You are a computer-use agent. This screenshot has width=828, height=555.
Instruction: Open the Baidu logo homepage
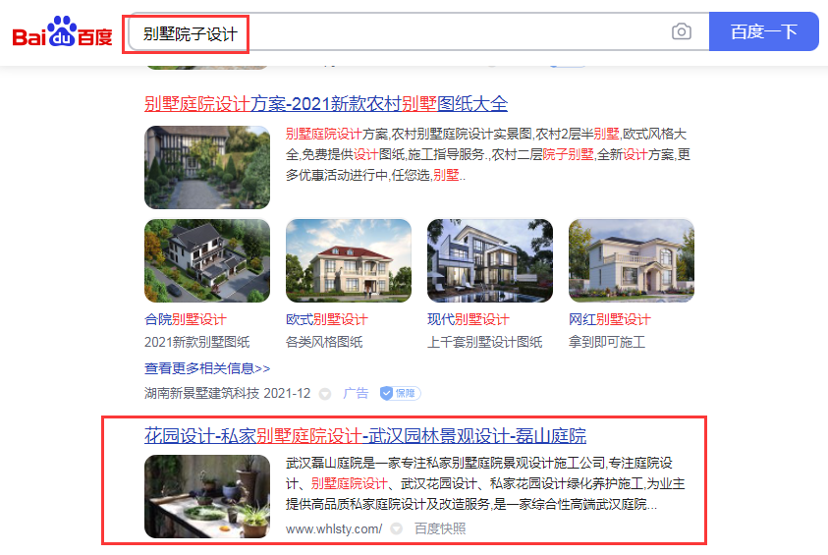pyautogui.click(x=62, y=31)
